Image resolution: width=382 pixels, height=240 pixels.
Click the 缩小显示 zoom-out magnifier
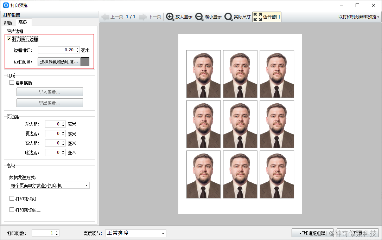point(199,17)
